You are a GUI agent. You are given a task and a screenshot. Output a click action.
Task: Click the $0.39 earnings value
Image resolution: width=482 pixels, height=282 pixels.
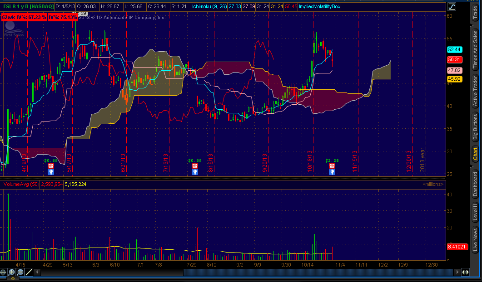(194, 160)
